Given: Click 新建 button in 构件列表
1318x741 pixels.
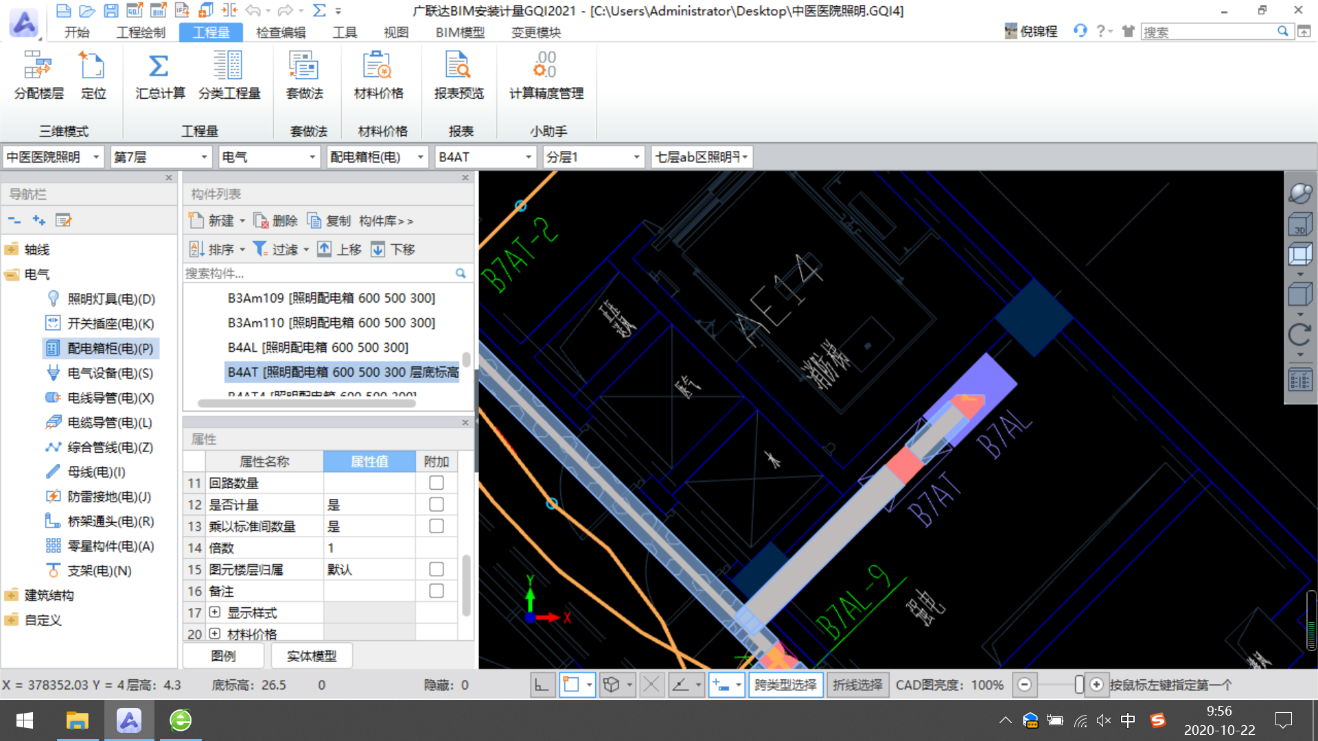Looking at the screenshot, I should [217, 220].
